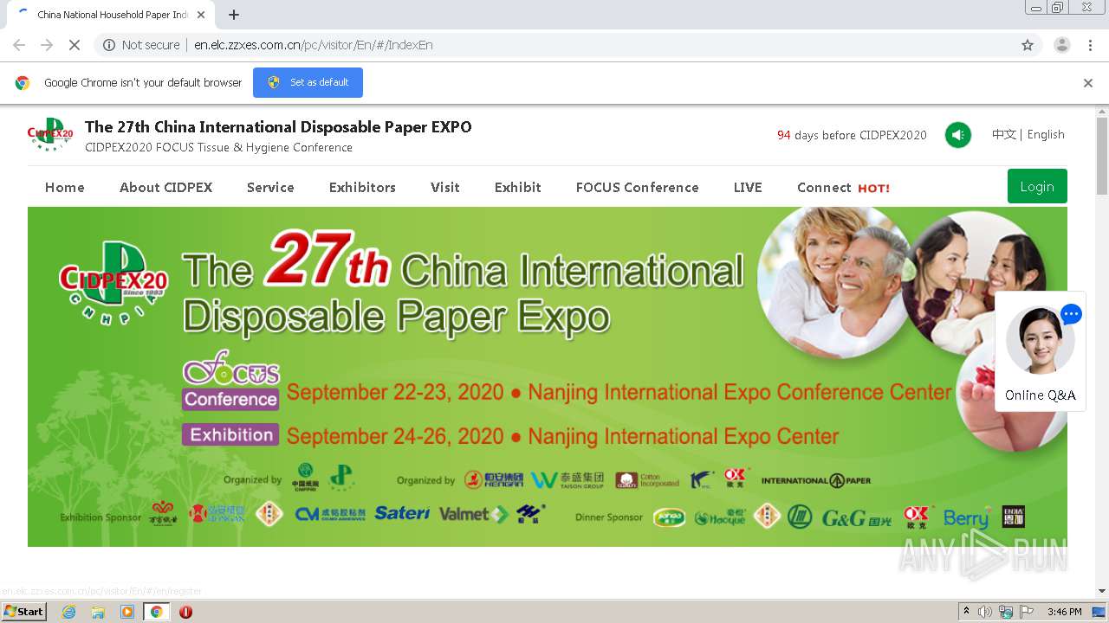
Task: Open the Service menu
Action: [270, 187]
